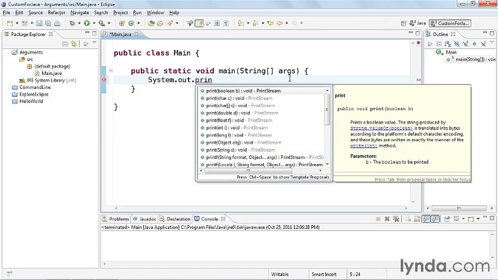Click the Pin Console icon
Image resolution: width=498 pixels, height=280 pixels.
pyautogui.click(x=447, y=219)
